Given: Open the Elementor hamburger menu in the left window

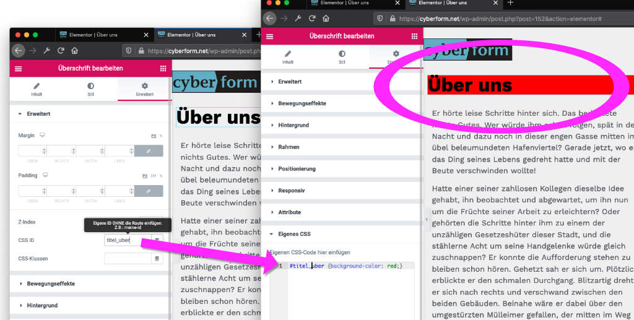Looking at the screenshot, I should pyautogui.click(x=18, y=69).
